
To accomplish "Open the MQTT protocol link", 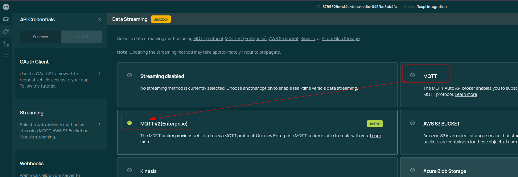I will click(x=208, y=39).
